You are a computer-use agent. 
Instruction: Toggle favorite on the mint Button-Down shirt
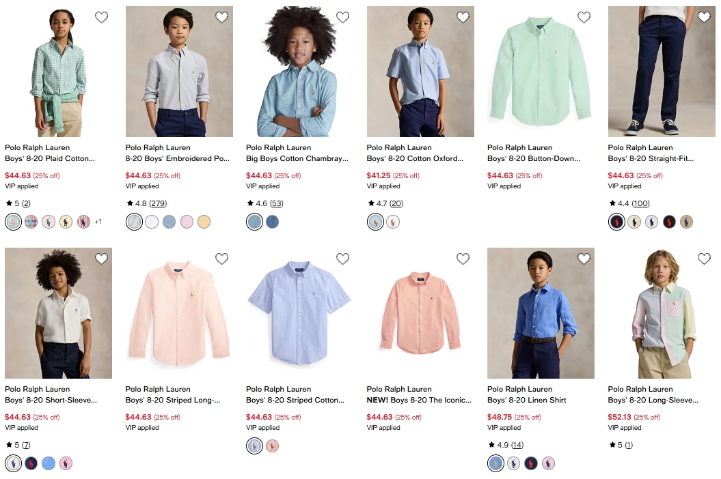[584, 18]
